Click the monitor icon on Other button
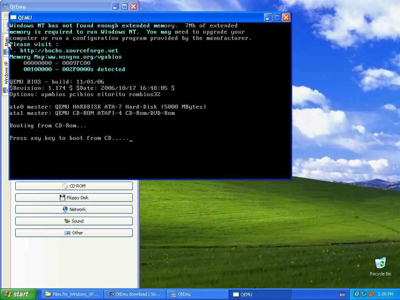Viewport: 400px width, 300px height. (68, 233)
